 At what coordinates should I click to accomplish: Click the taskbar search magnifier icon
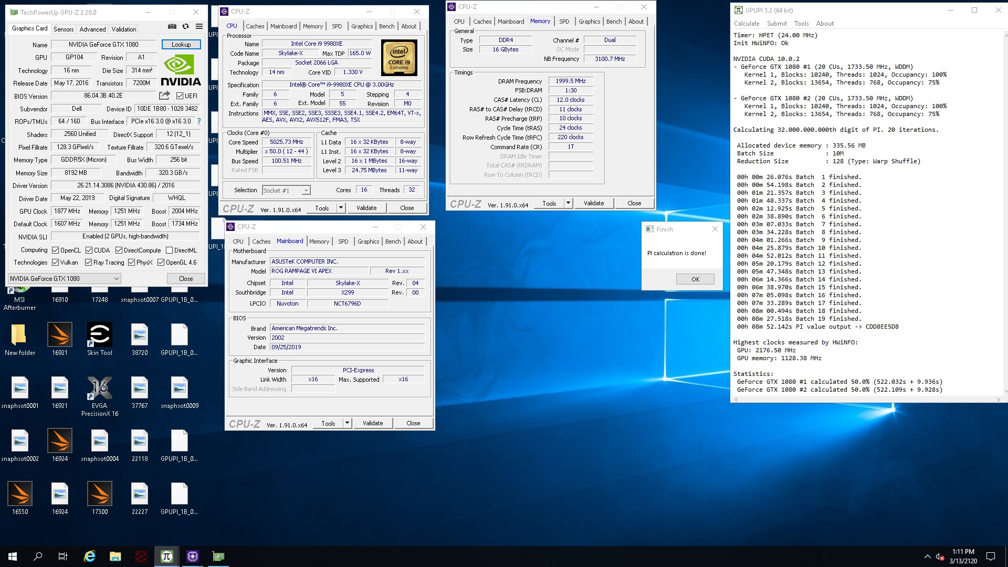tap(38, 556)
